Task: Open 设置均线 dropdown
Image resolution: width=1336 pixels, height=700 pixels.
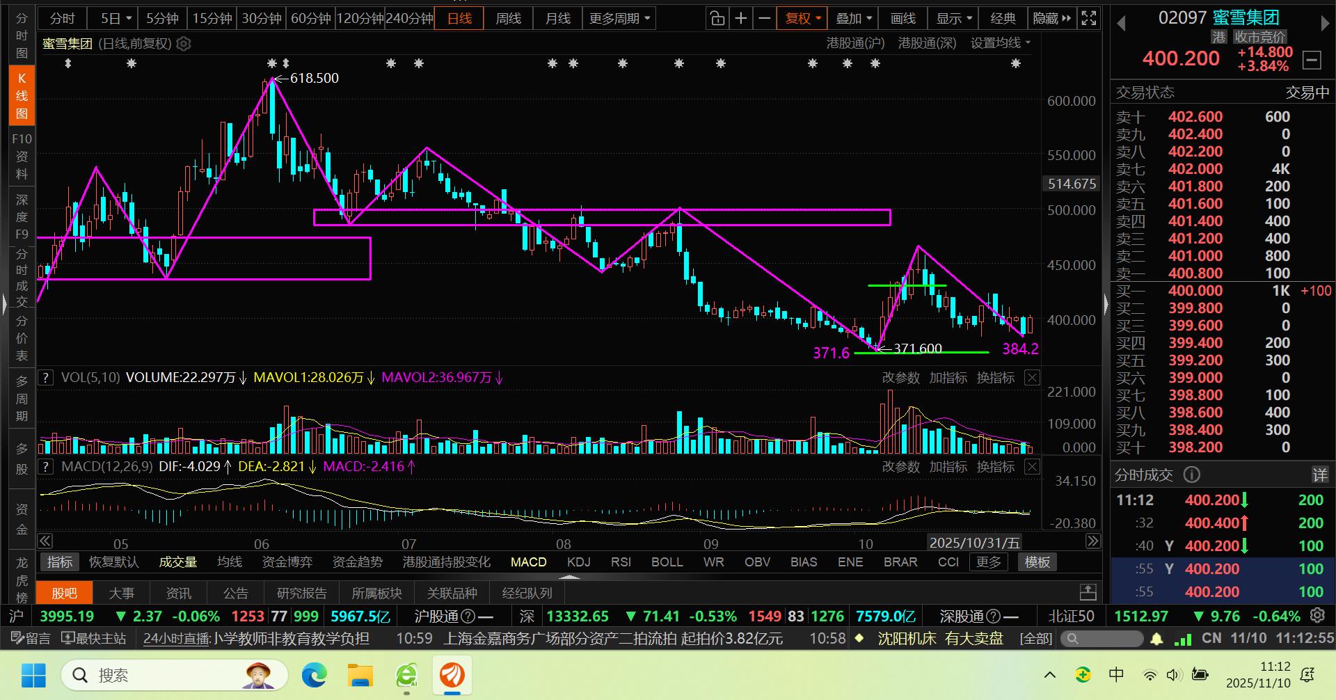Action: (x=1001, y=43)
